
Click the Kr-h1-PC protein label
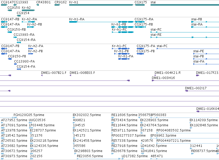[119, 46]
